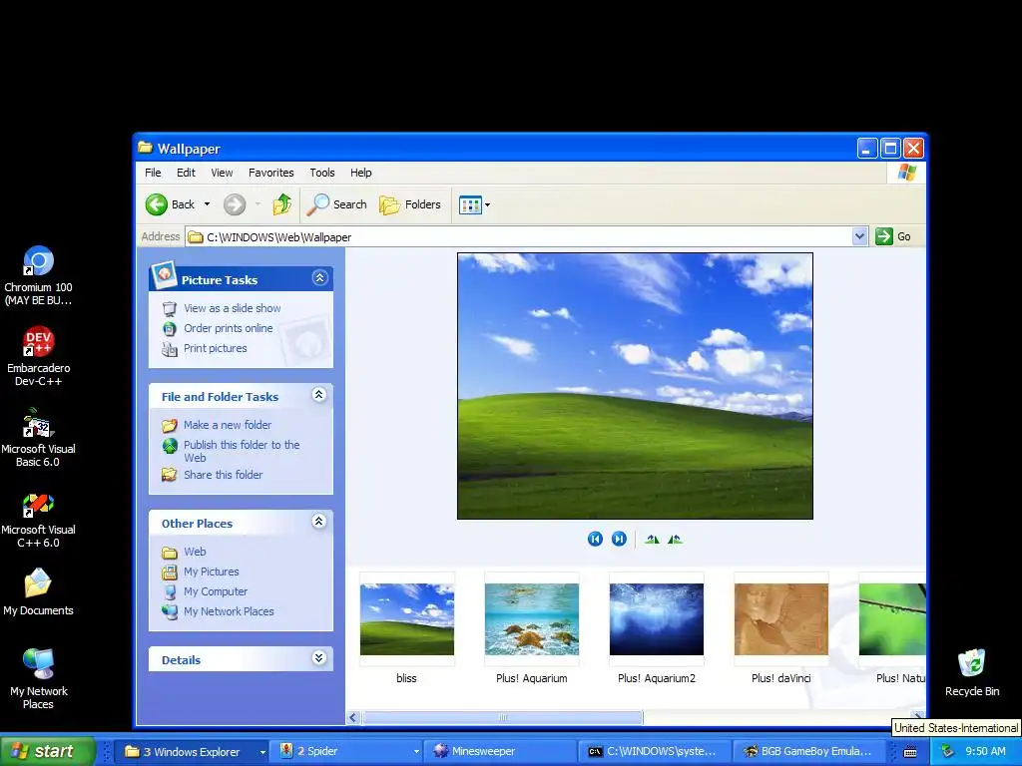Open the Favorites menu
The image size is (1022, 766).
pos(271,173)
